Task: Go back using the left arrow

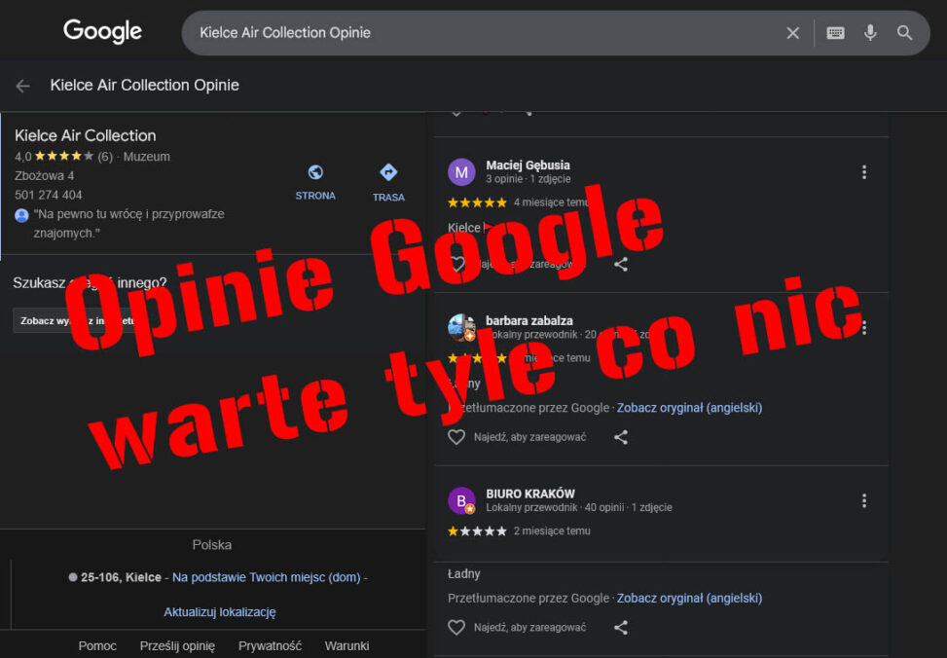Action: pyautogui.click(x=22, y=86)
